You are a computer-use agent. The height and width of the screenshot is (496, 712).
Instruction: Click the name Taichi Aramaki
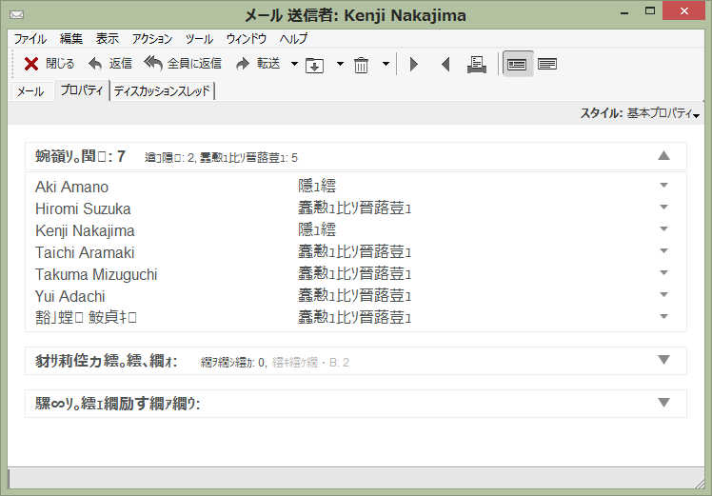pyautogui.click(x=85, y=252)
